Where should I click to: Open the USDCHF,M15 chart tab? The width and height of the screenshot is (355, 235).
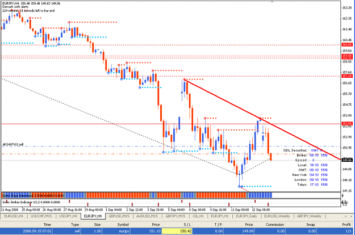[x=41, y=216]
